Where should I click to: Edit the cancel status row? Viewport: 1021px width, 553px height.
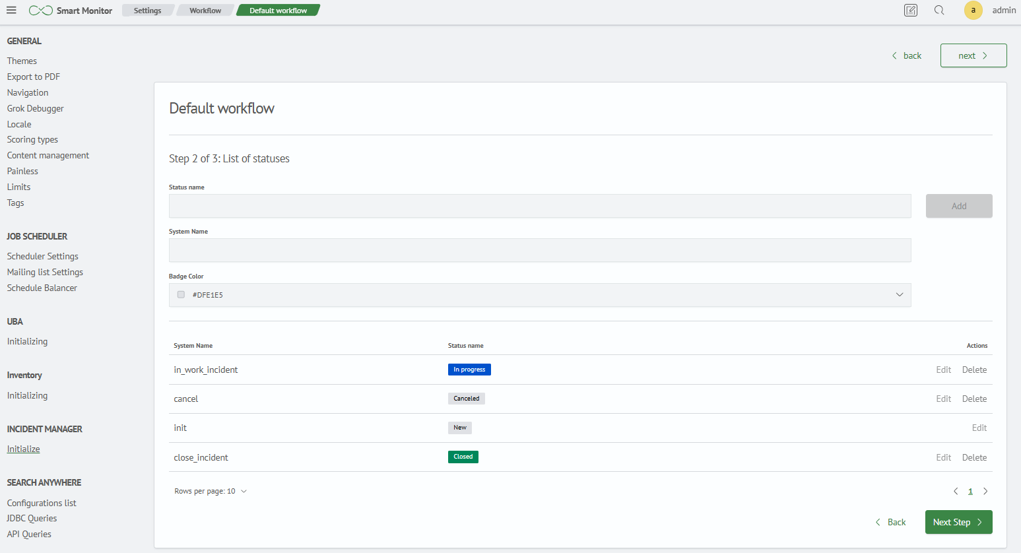click(x=944, y=399)
